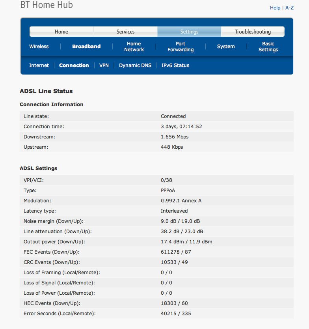The width and height of the screenshot is (309, 329).
Task: Select the Settings tab
Action: tap(189, 32)
